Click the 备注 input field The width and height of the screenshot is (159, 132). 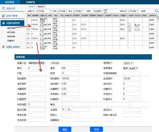click(96, 104)
